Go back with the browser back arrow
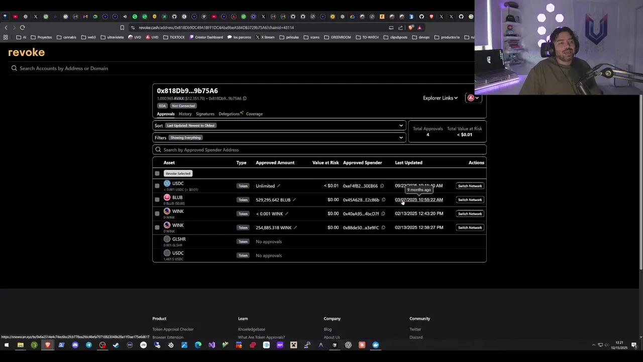The image size is (643, 362). pyautogui.click(x=6, y=28)
